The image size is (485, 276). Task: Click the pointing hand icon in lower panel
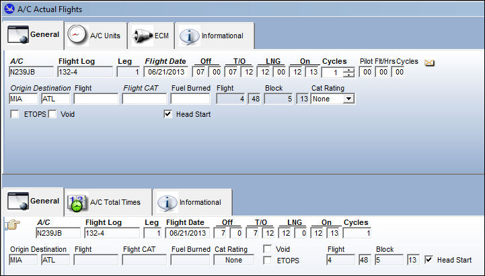point(12,224)
